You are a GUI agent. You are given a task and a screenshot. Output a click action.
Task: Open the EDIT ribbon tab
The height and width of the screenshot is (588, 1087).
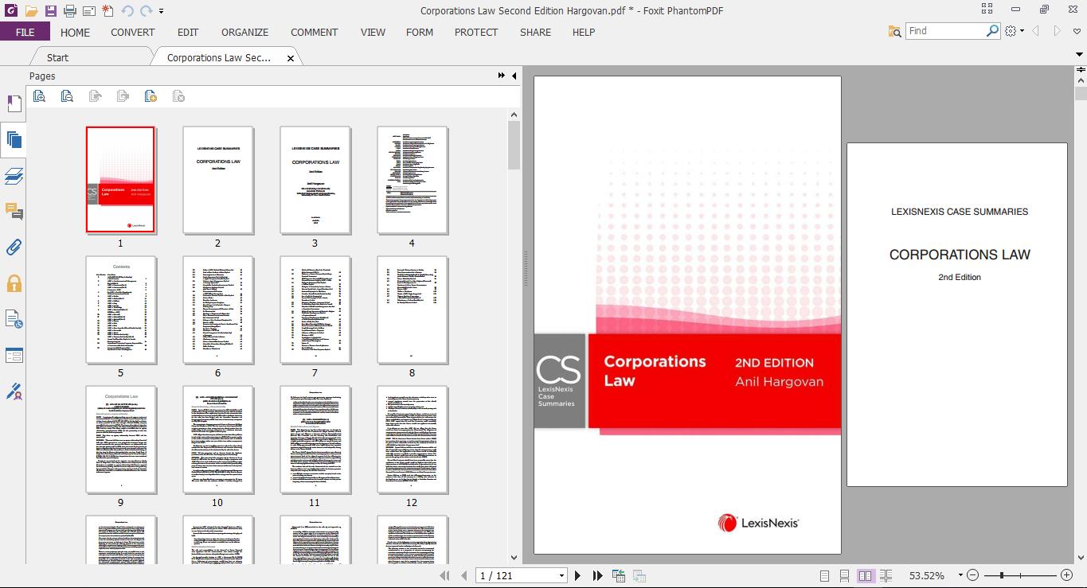pyautogui.click(x=188, y=33)
